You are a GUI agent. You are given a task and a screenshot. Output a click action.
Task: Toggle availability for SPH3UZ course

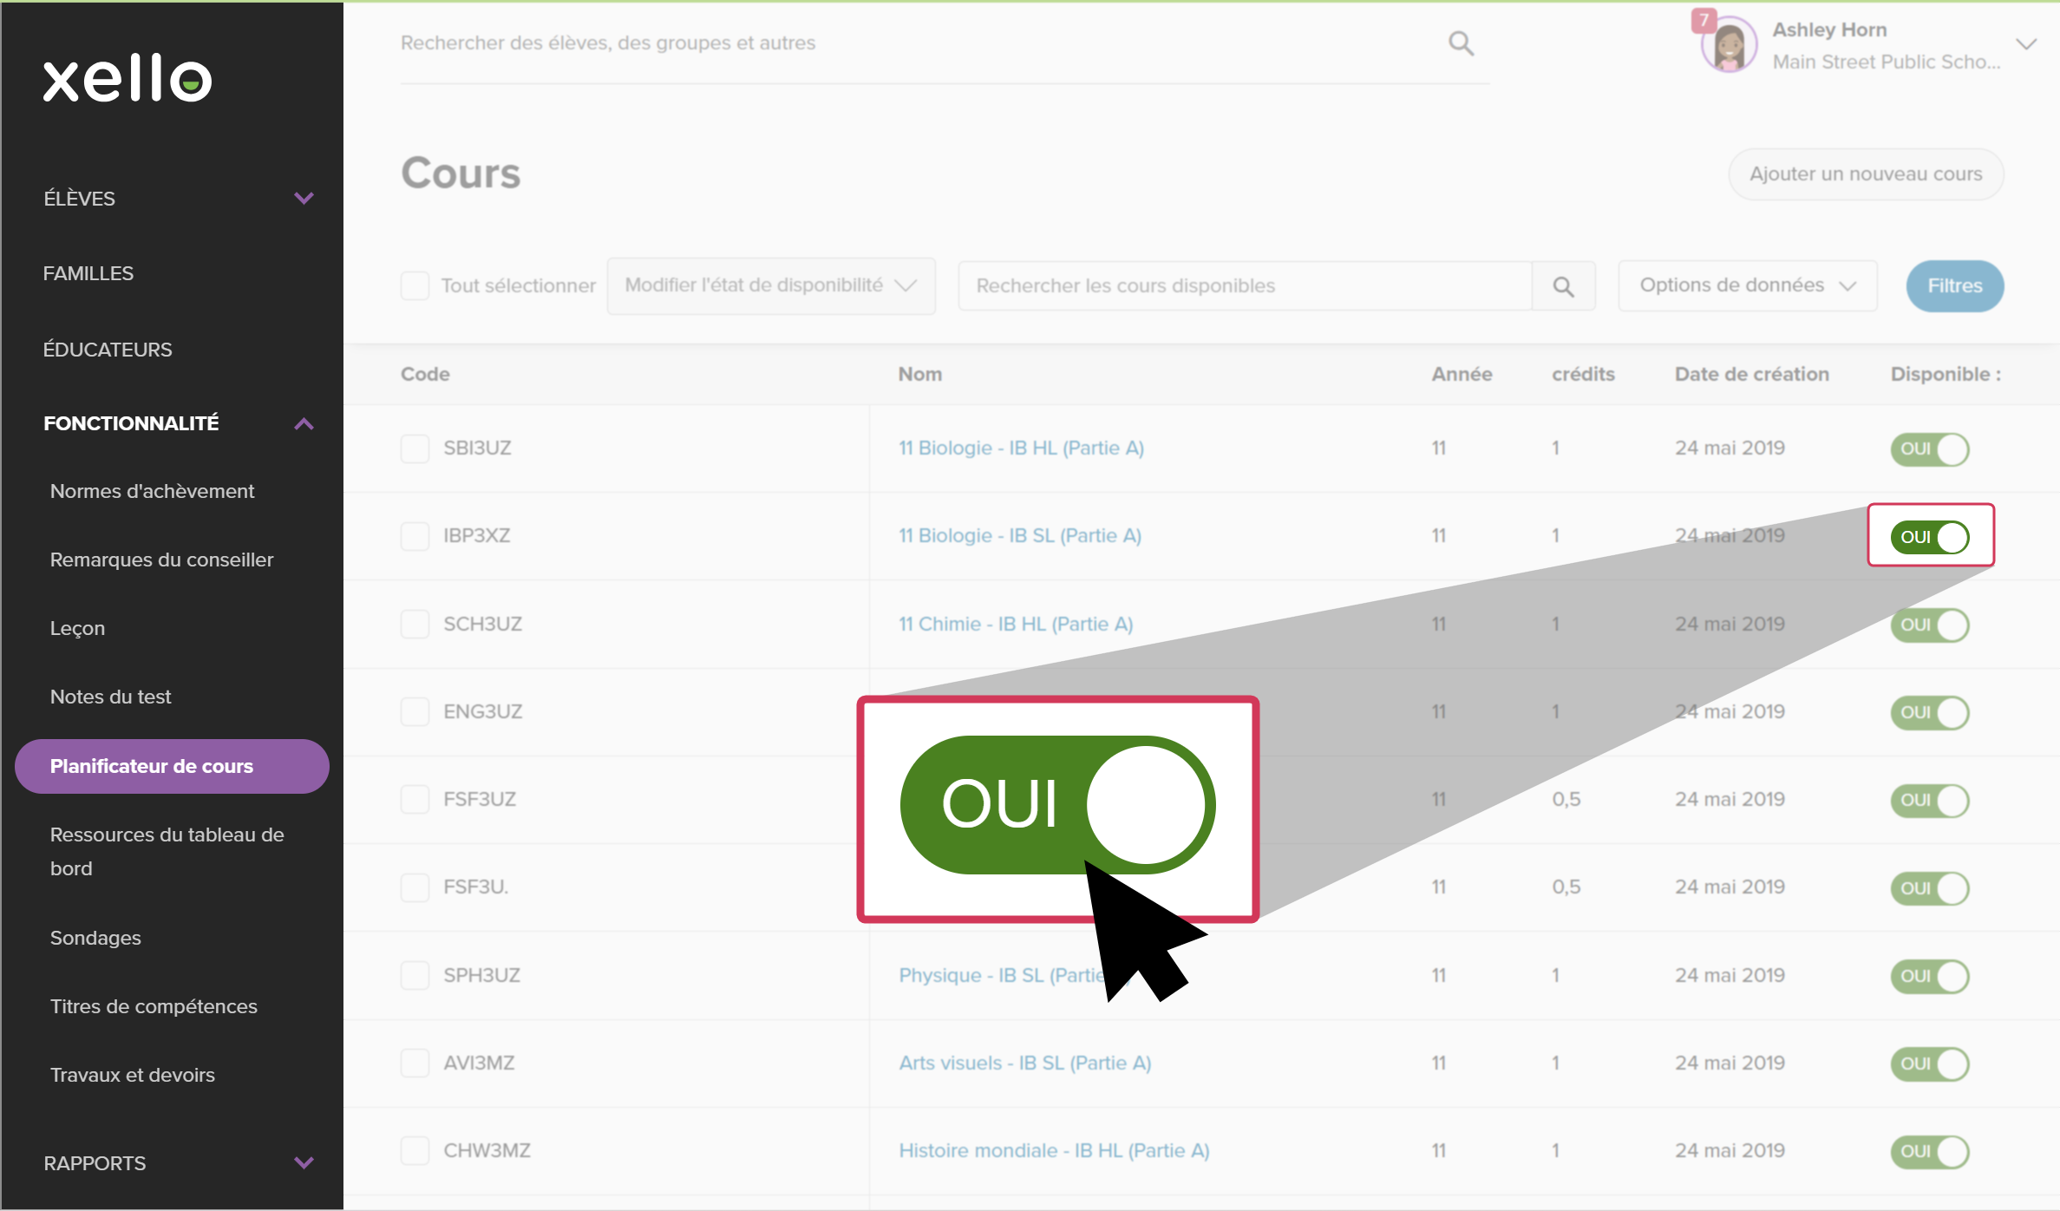tap(1930, 976)
